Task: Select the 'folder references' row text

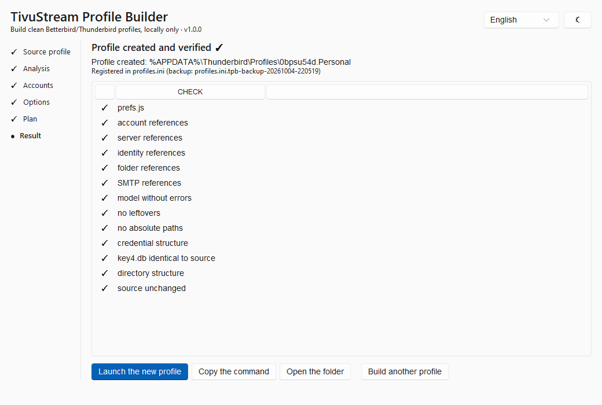Action: point(149,168)
